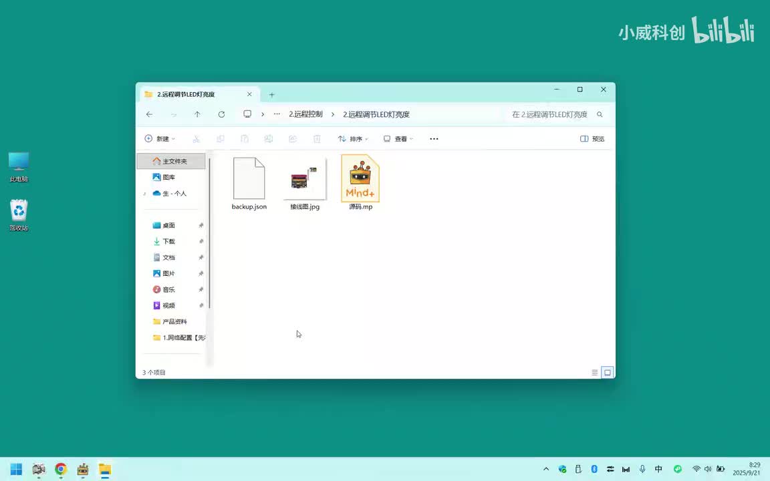Image resolution: width=770 pixels, height=481 pixels.
Task: Open the screen recorder camera taskbar icon
Action: click(x=39, y=469)
